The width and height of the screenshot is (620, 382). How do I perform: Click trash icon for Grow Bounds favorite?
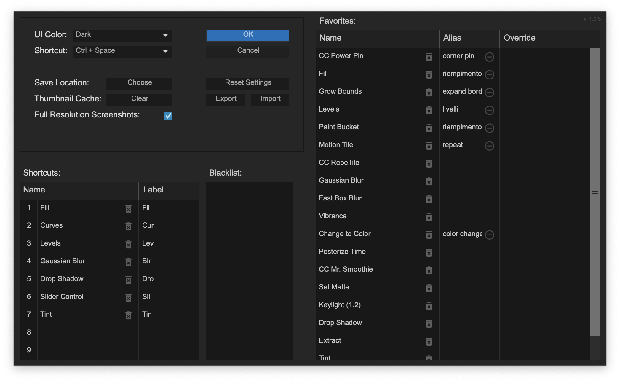(x=429, y=92)
